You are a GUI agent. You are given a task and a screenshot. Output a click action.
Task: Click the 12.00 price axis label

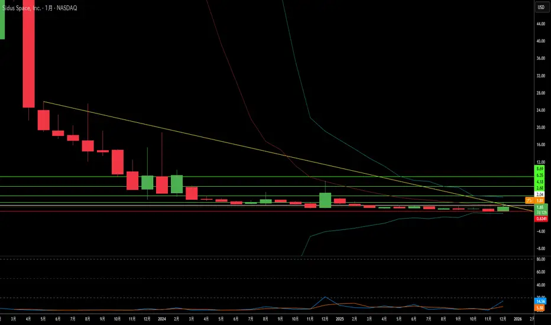[541, 162]
